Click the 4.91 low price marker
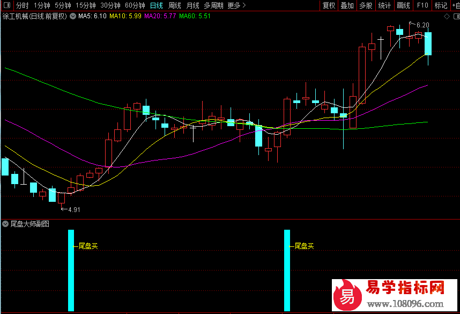 pos(73,209)
